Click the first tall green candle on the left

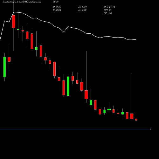(x=4, y=67)
